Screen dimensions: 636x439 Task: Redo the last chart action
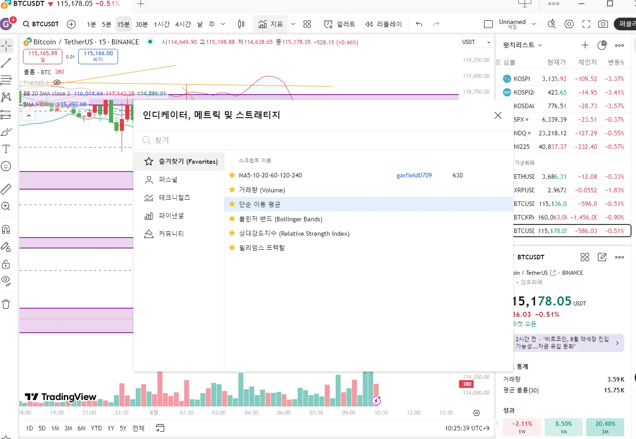tap(436, 24)
